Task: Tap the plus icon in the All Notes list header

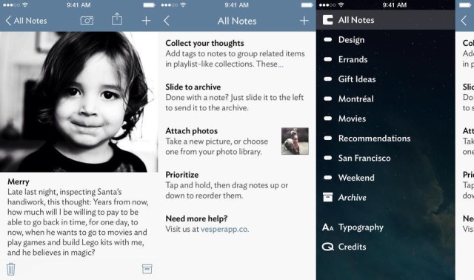Action: coord(304,21)
